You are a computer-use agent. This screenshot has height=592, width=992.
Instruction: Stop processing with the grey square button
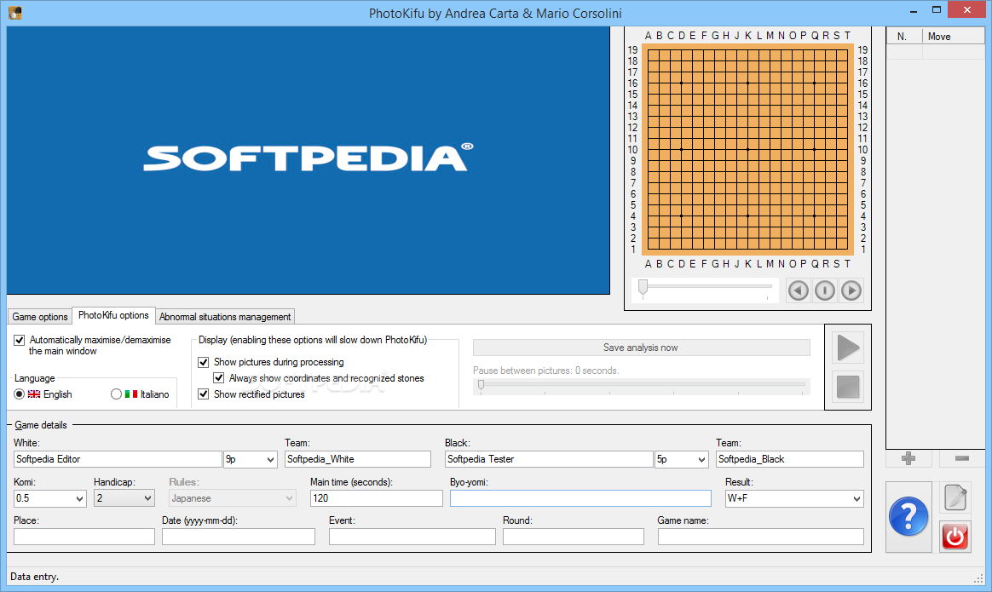(848, 387)
